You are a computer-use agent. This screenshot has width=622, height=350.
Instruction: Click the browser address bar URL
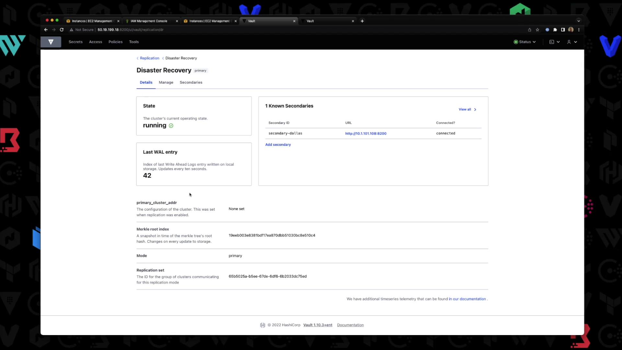tap(130, 29)
